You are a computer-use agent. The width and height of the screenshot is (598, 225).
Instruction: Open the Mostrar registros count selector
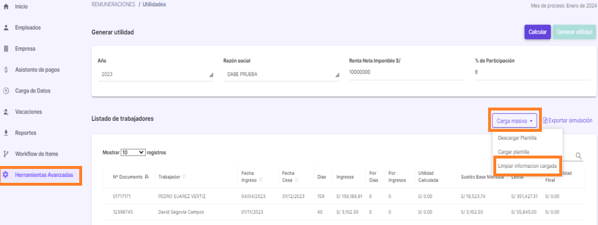pos(133,152)
